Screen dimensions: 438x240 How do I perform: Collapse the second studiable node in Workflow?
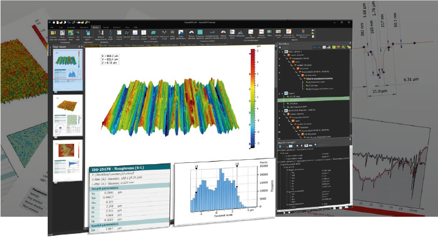pos(283,94)
